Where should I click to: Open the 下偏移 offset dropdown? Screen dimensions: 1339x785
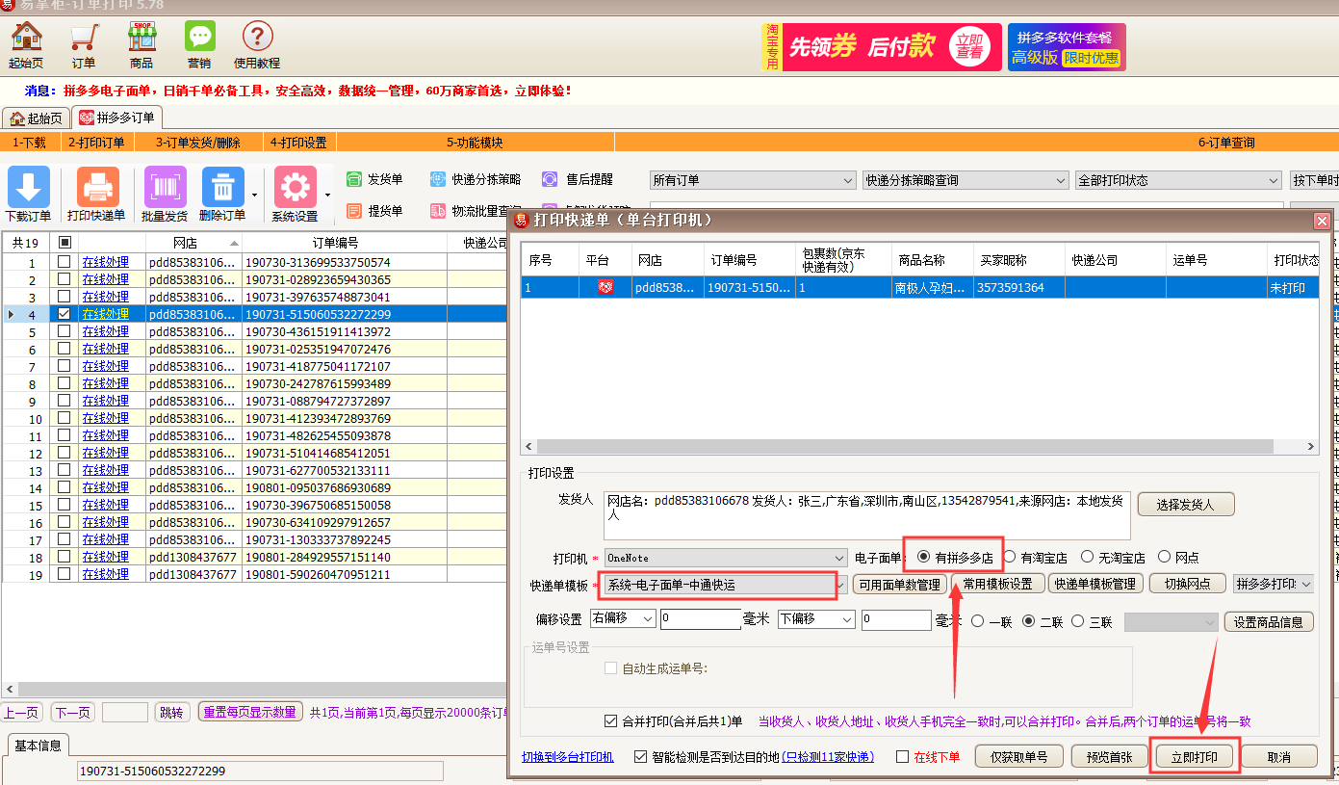point(816,618)
